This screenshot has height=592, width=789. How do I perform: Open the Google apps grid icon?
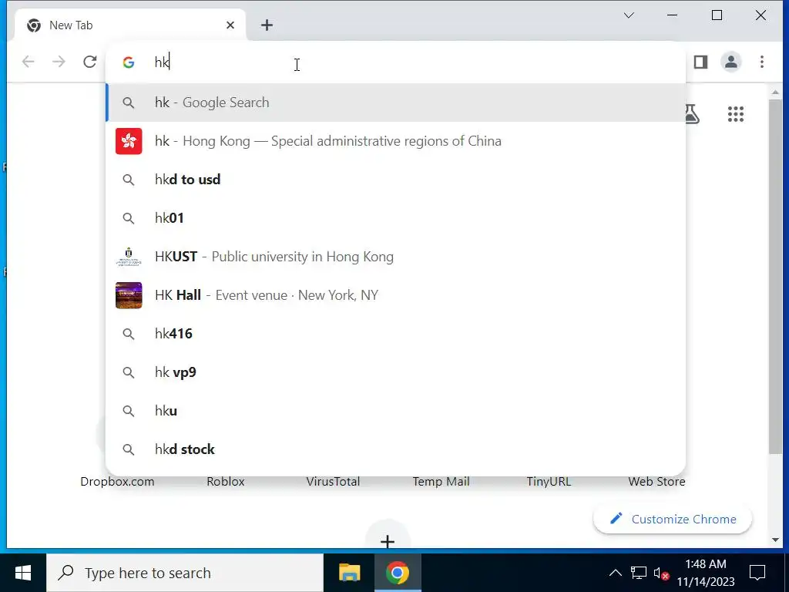[736, 114]
